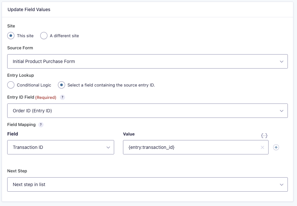Click the Source Form label
Image resolution: width=297 pixels, height=206 pixels.
[20, 48]
